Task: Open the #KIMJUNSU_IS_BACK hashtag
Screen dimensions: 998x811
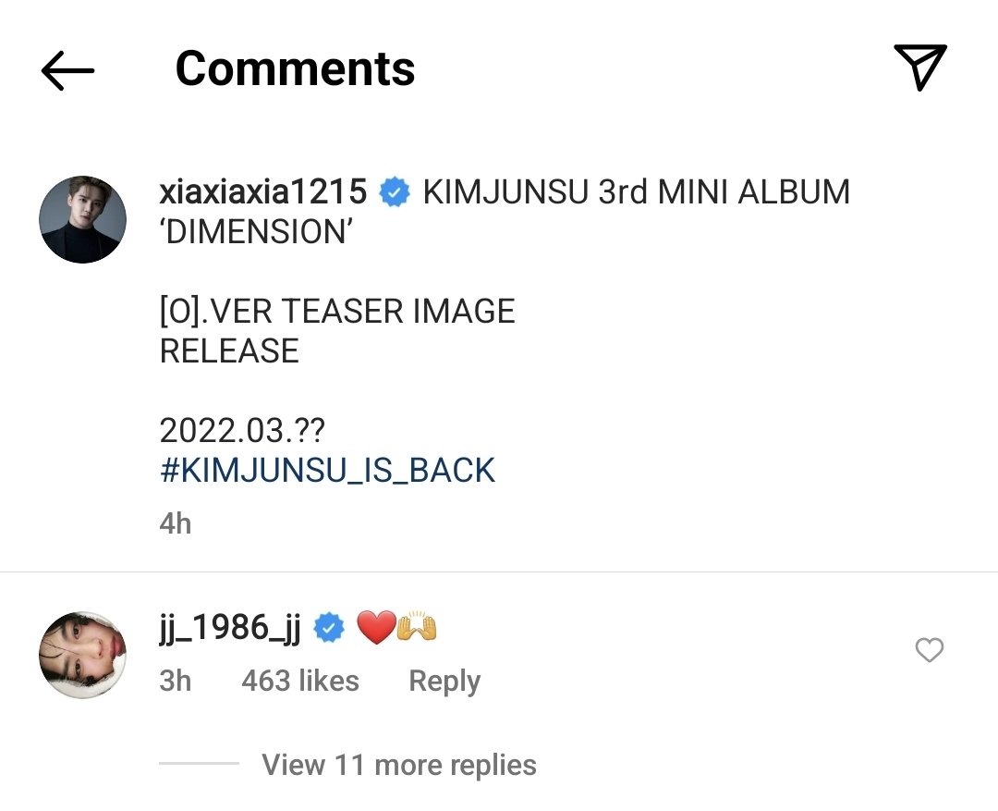Action: [327, 471]
